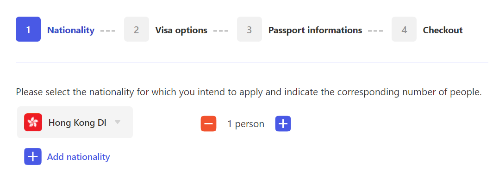Screen dimensions: 499x184
Task: Click the step 1 number badge
Action: coord(28,29)
